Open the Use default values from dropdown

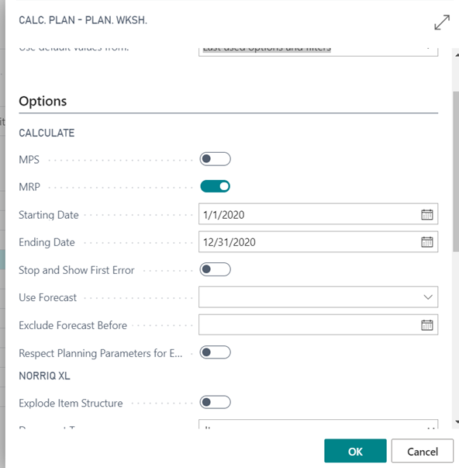[x=318, y=51]
